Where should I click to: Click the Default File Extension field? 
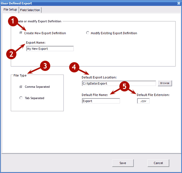click(143, 101)
